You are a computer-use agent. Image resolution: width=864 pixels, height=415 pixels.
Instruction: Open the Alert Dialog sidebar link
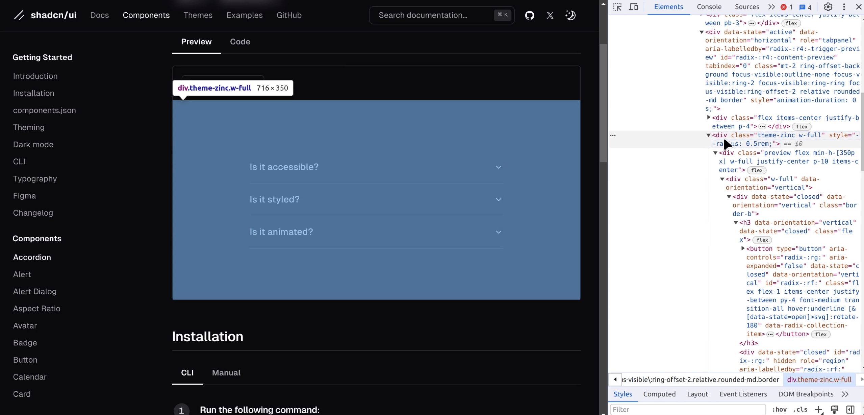click(35, 291)
